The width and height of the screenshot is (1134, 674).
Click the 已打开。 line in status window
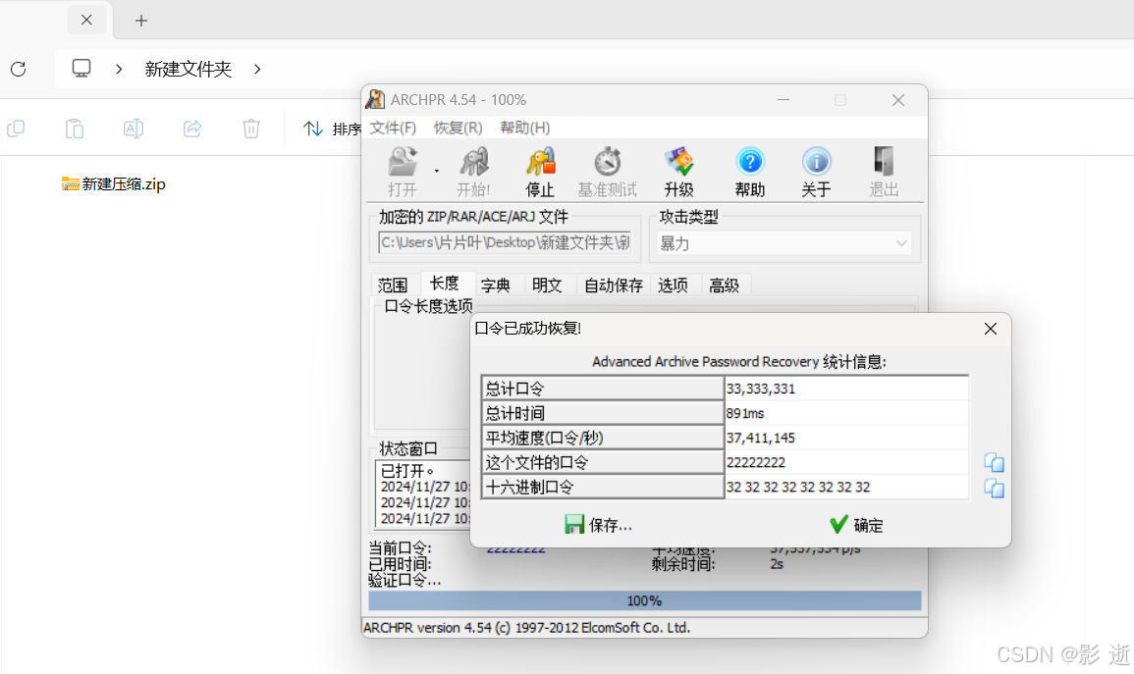click(407, 471)
